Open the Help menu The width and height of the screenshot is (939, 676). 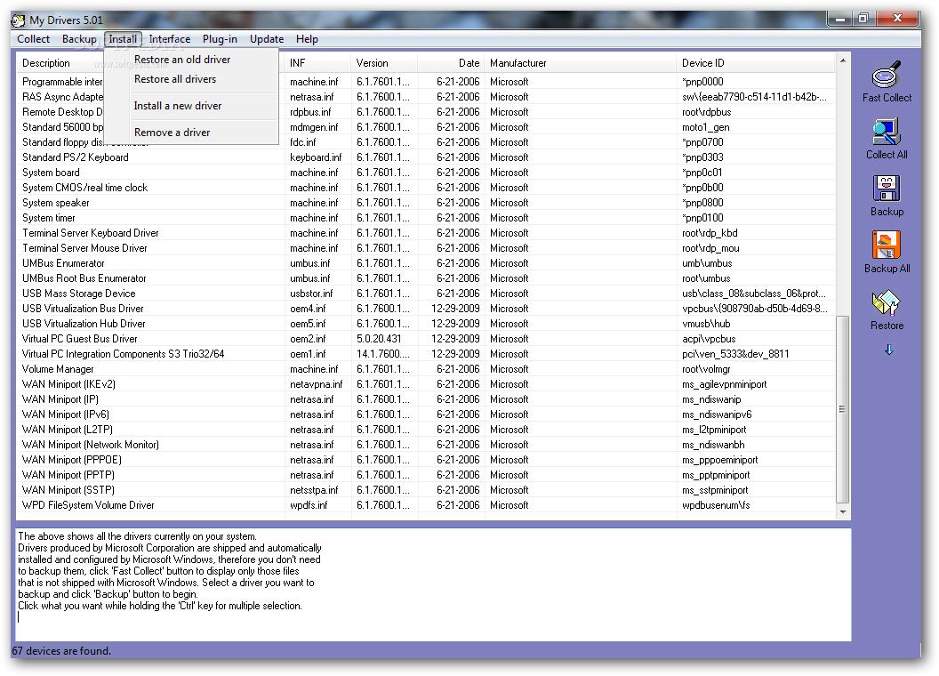point(307,39)
